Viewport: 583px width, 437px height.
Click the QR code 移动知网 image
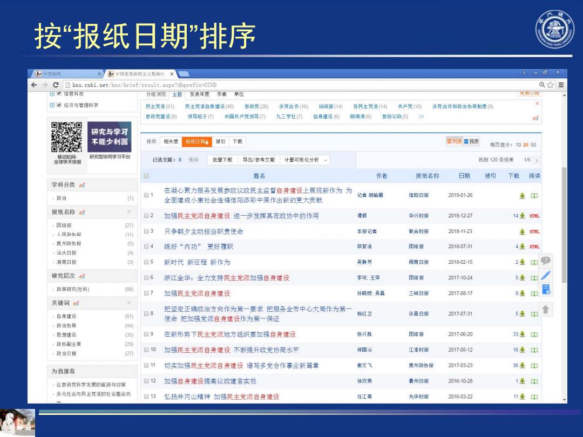66,136
